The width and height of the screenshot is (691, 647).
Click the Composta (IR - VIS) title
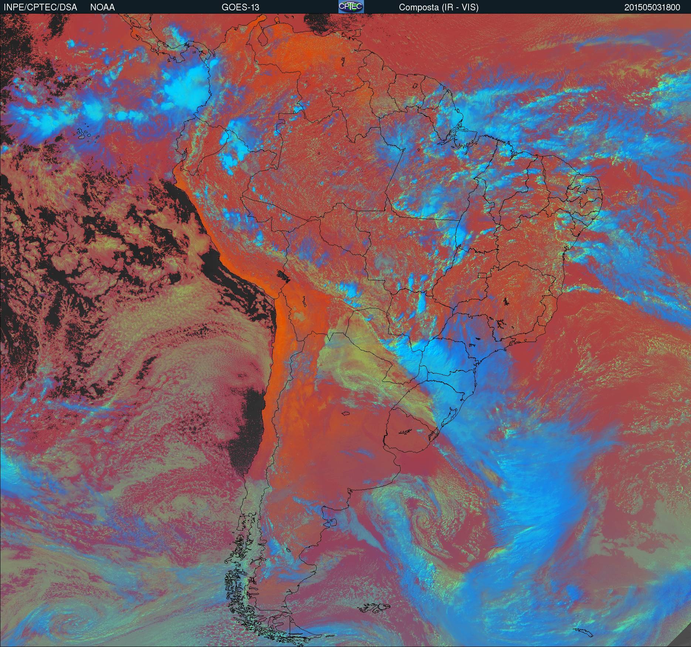point(439,7)
